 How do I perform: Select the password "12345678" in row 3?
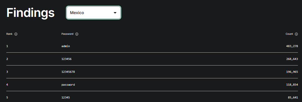coord(68,72)
